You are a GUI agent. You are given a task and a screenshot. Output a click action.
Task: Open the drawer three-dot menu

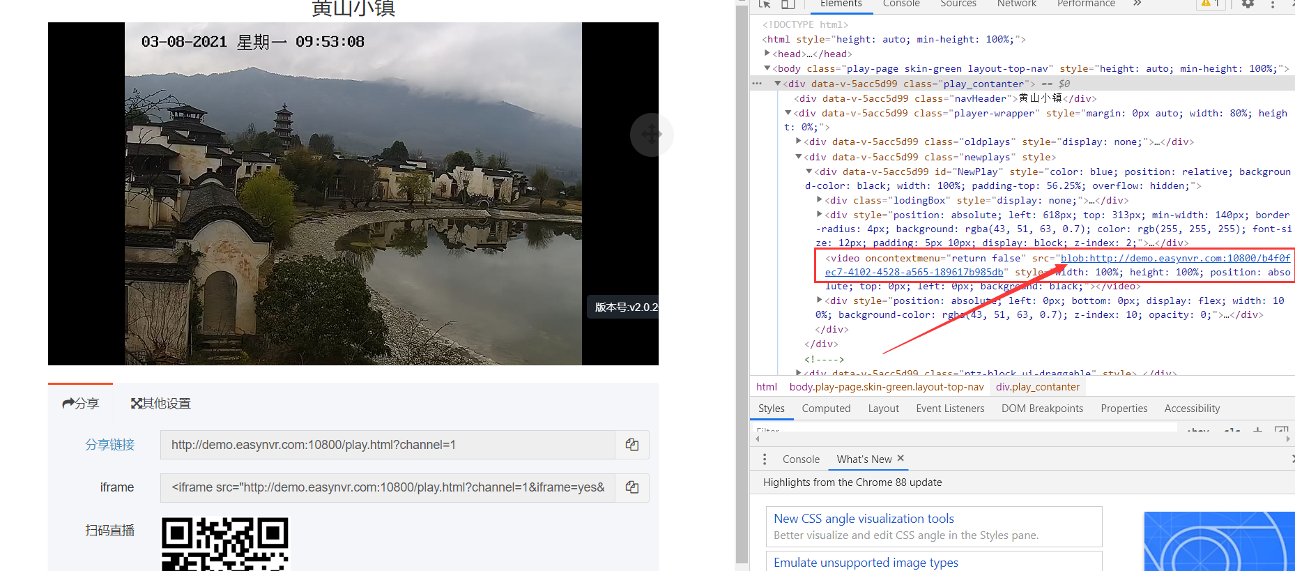click(x=765, y=459)
